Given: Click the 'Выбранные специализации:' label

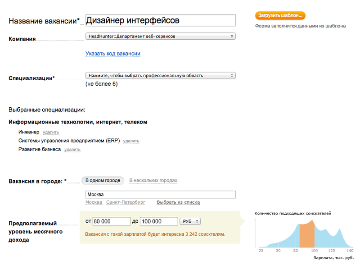Looking at the screenshot, I should click(x=47, y=110).
